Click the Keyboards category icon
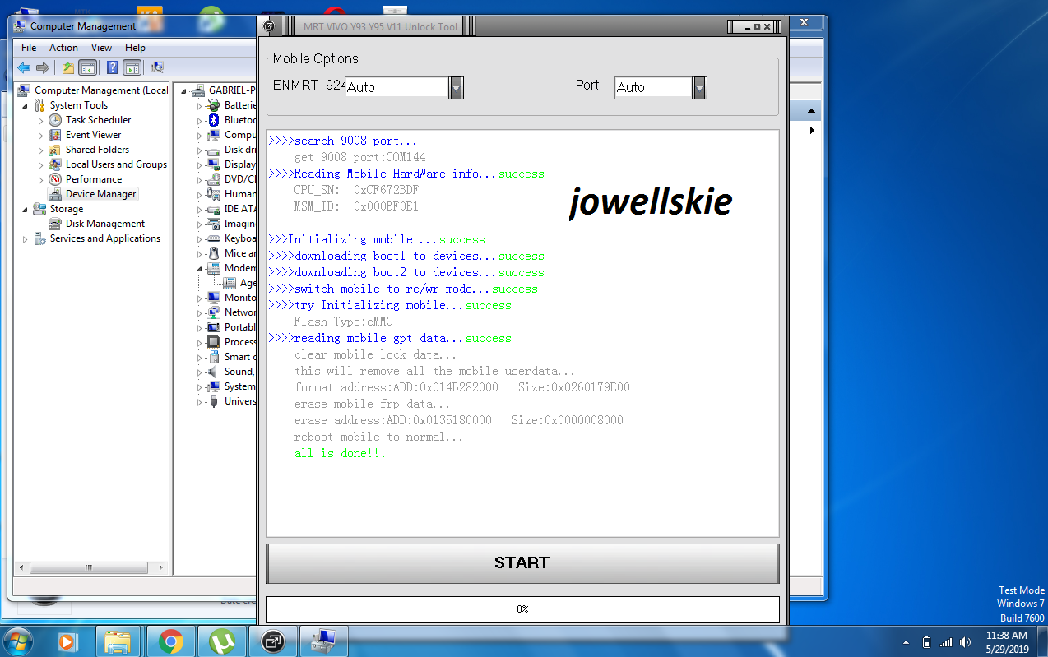Image resolution: width=1048 pixels, height=657 pixels. 214,238
